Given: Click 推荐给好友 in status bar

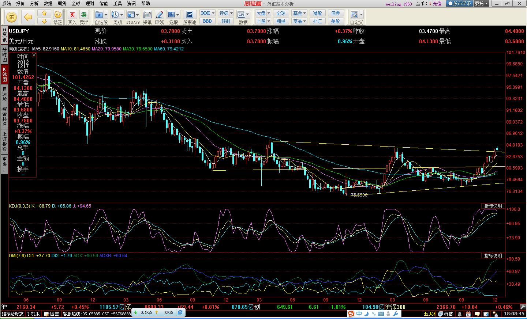Looking at the screenshot, I should click(x=12, y=314).
